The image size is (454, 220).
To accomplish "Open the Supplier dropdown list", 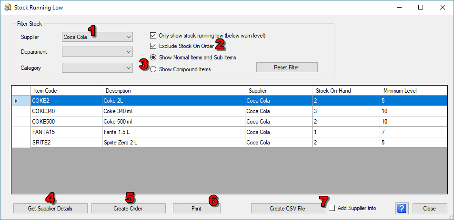I will pyautogui.click(x=128, y=37).
